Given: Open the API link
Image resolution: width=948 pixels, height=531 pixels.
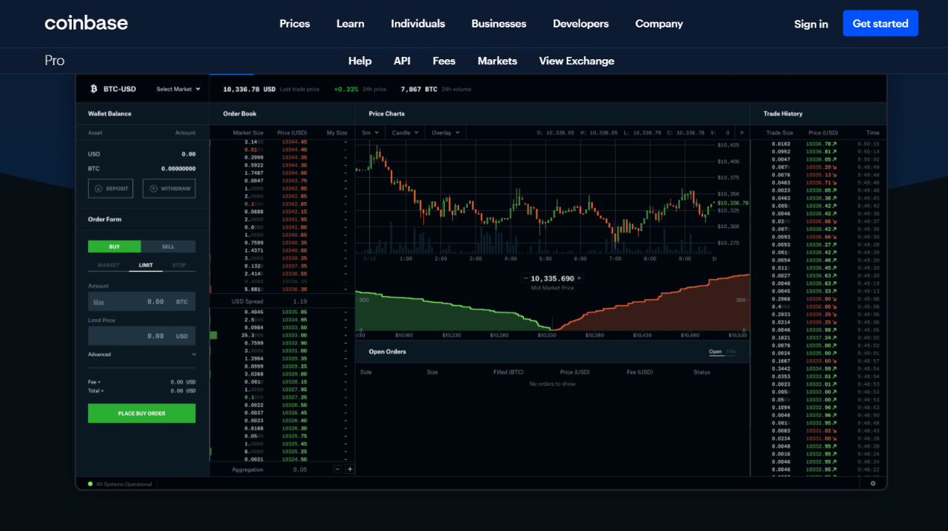Looking at the screenshot, I should pos(402,61).
